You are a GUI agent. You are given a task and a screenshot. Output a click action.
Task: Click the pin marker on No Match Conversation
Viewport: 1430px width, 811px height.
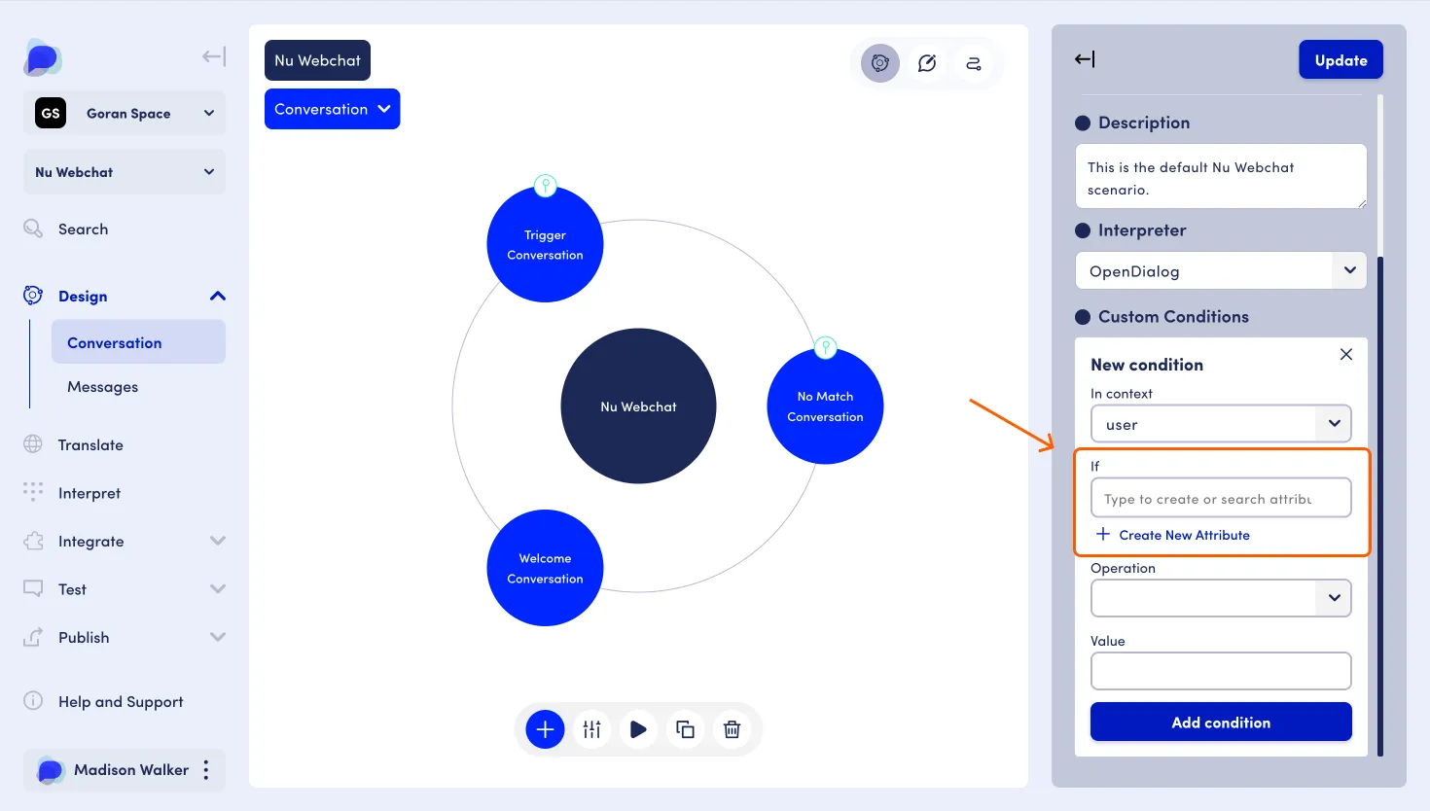[826, 347]
